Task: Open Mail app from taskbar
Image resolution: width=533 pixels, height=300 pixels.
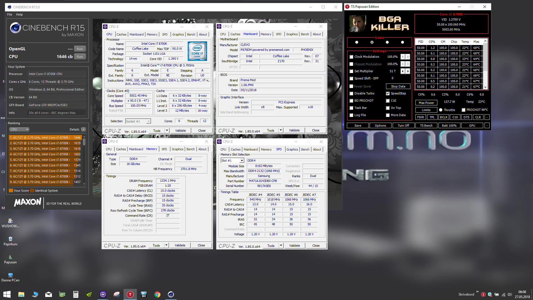Action: pos(48,294)
